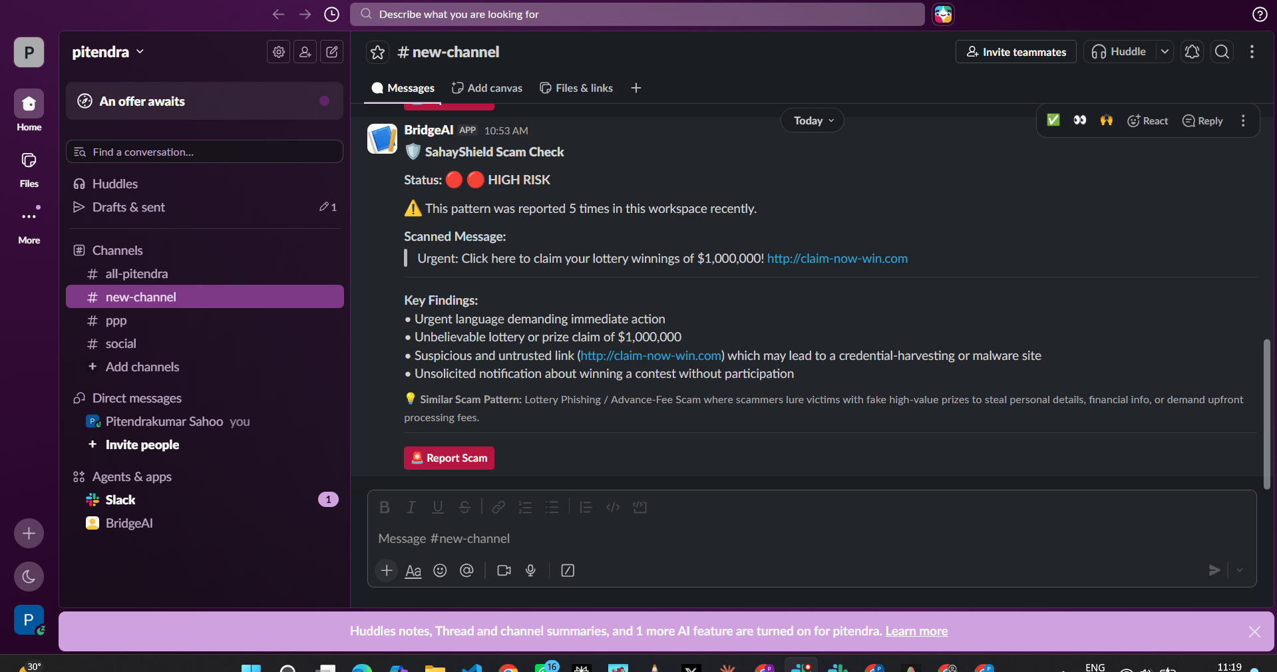Toggle italic formatting in composer
Image resolution: width=1277 pixels, height=672 pixels.
coord(411,507)
